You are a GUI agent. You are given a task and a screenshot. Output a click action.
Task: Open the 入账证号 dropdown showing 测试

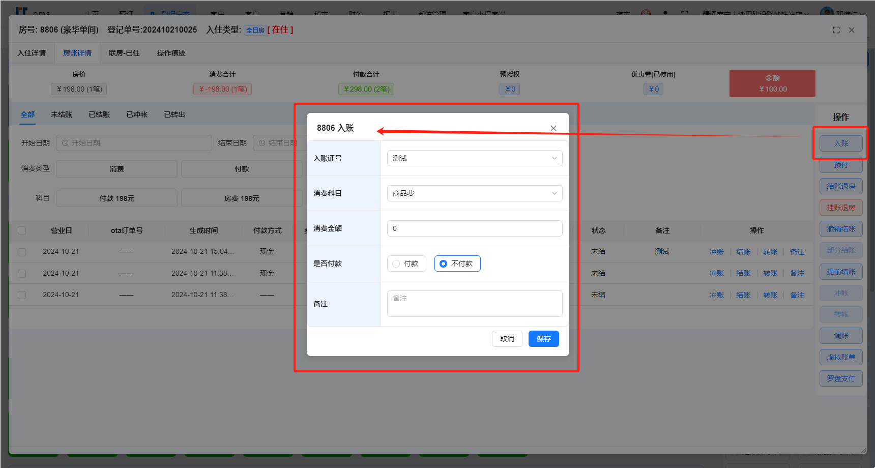(468, 158)
